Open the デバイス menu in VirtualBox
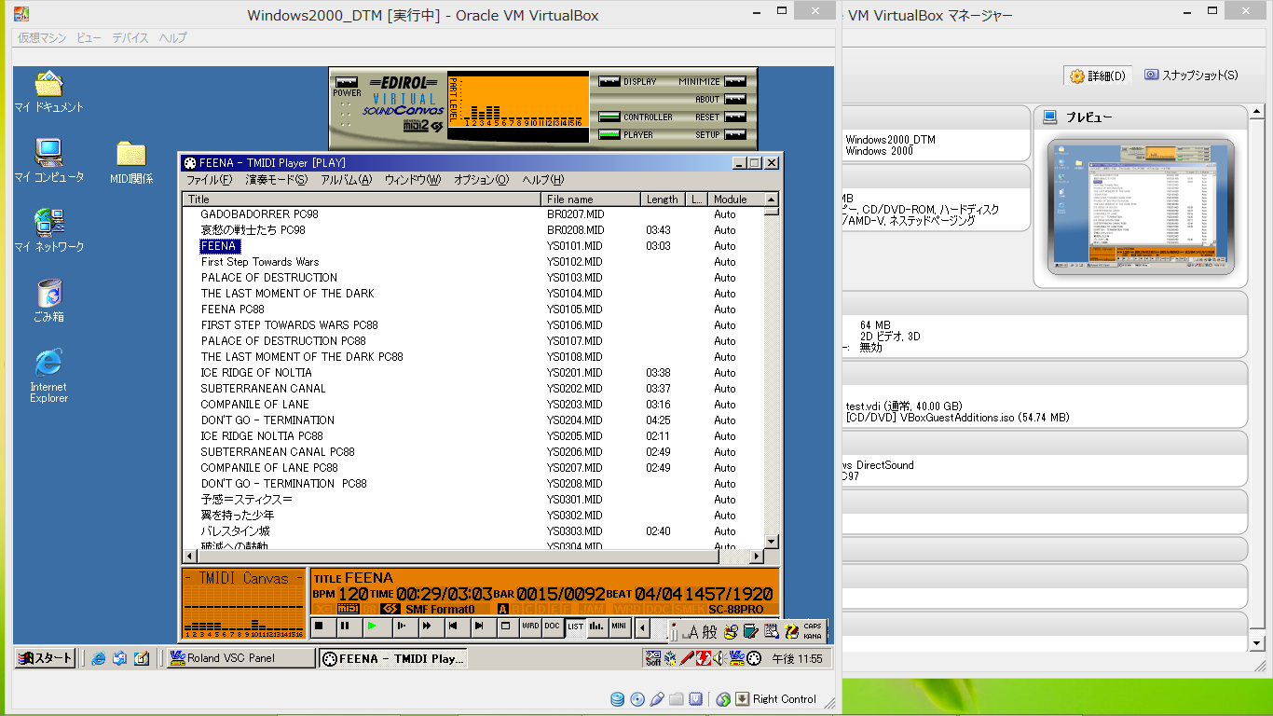Image resolution: width=1273 pixels, height=716 pixels. tap(130, 38)
